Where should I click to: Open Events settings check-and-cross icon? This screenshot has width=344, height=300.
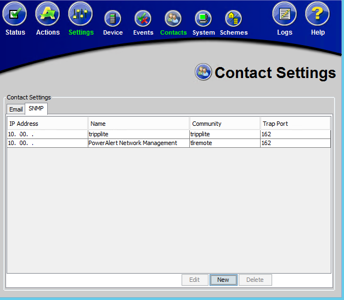pyautogui.click(x=143, y=19)
